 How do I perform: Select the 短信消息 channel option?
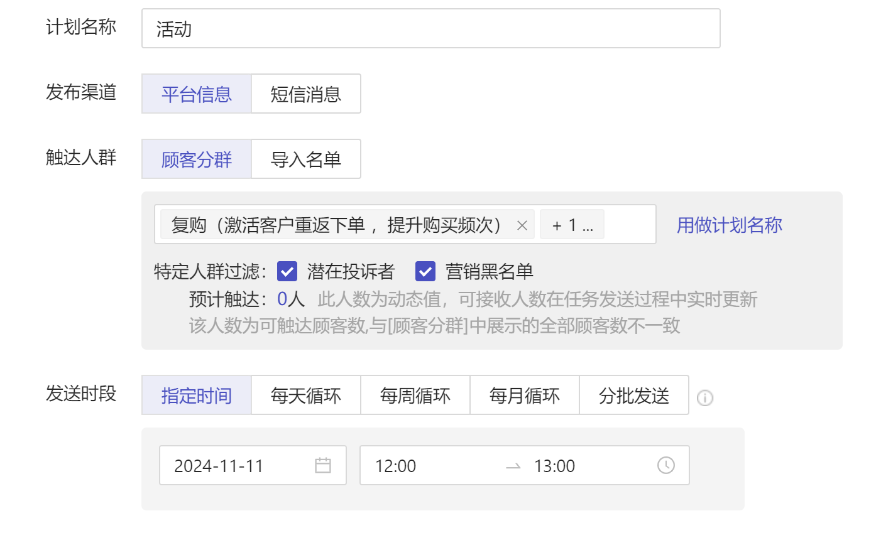pos(306,94)
